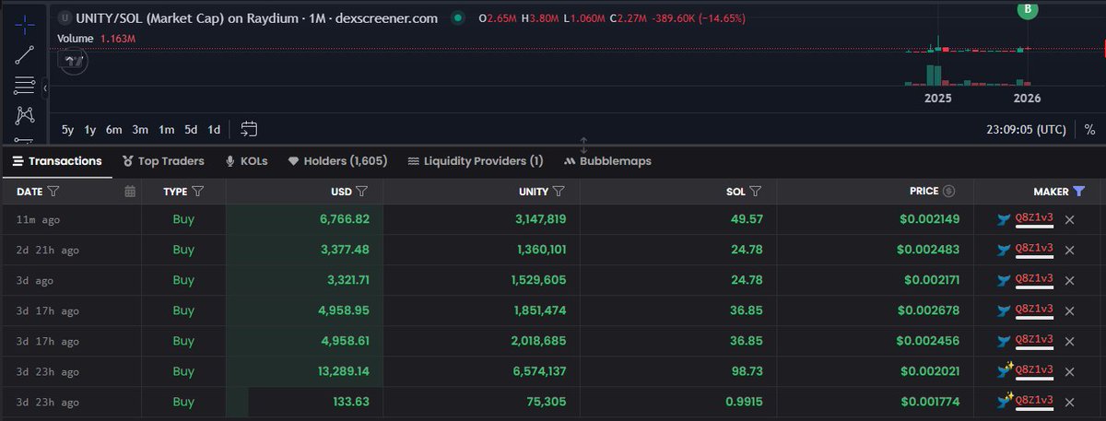Click the sparkle whale icon in the 133.63 row
Screen dimensions: 1106x421
click(x=1005, y=401)
